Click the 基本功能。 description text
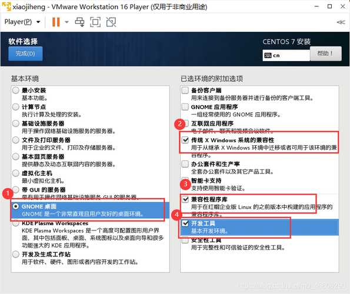Image resolution: width=350 pixels, height=294 pixels. [35, 98]
